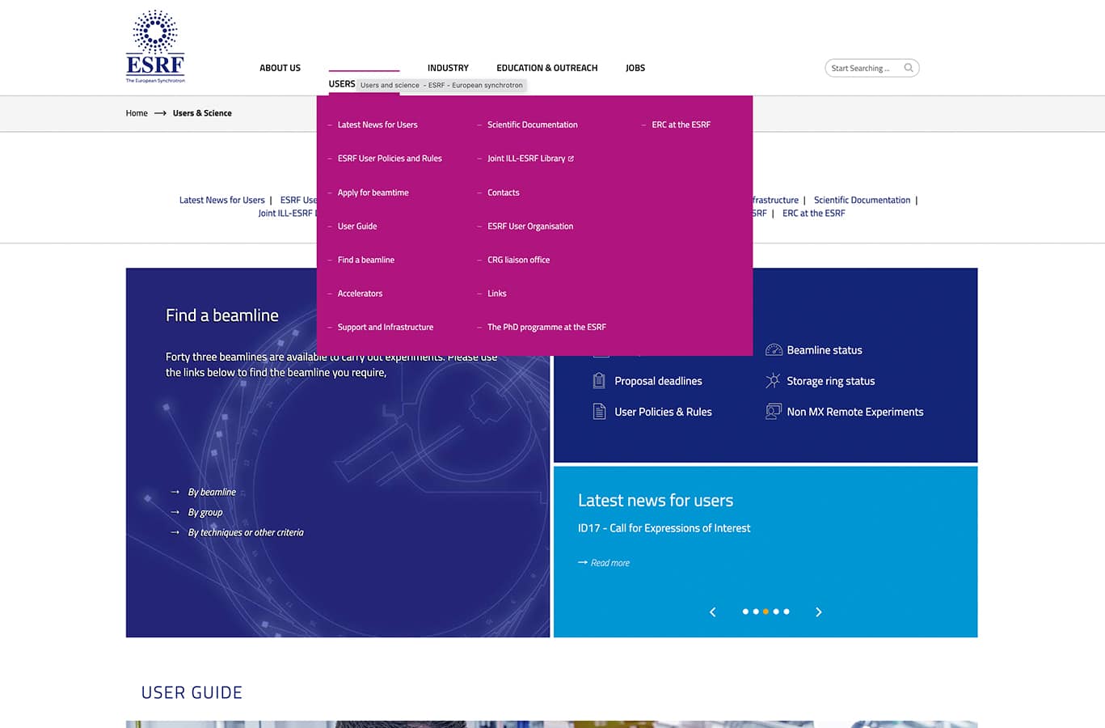
Task: Open the Jobs menu
Action: (635, 68)
